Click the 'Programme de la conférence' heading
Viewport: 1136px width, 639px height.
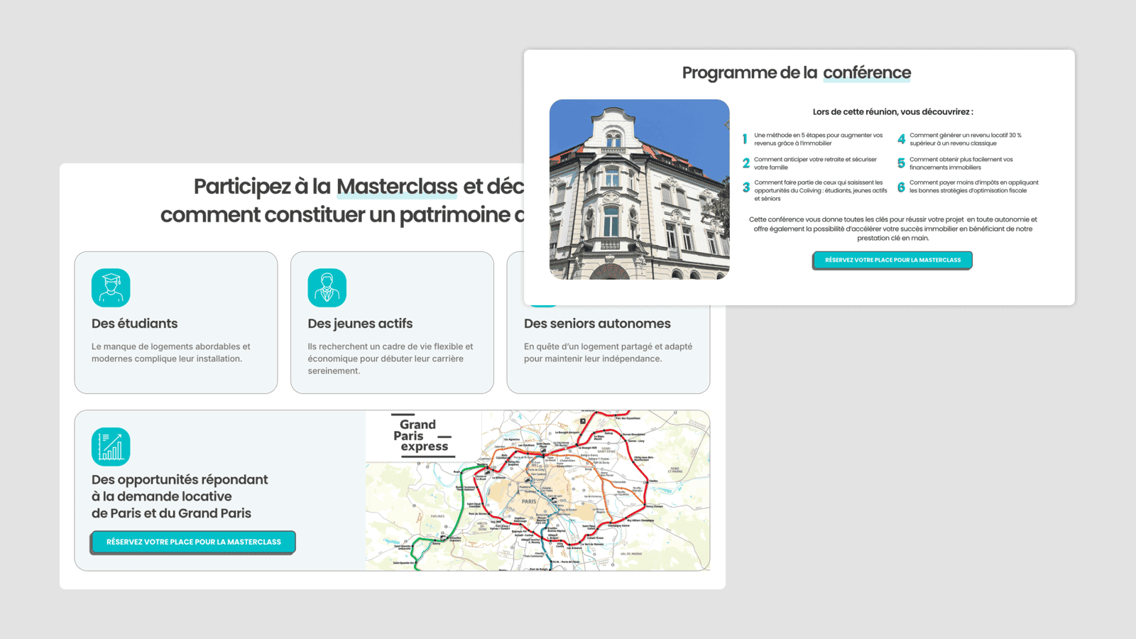coord(797,72)
